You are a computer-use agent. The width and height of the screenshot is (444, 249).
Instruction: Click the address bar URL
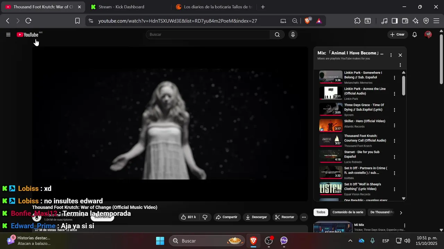point(178,21)
